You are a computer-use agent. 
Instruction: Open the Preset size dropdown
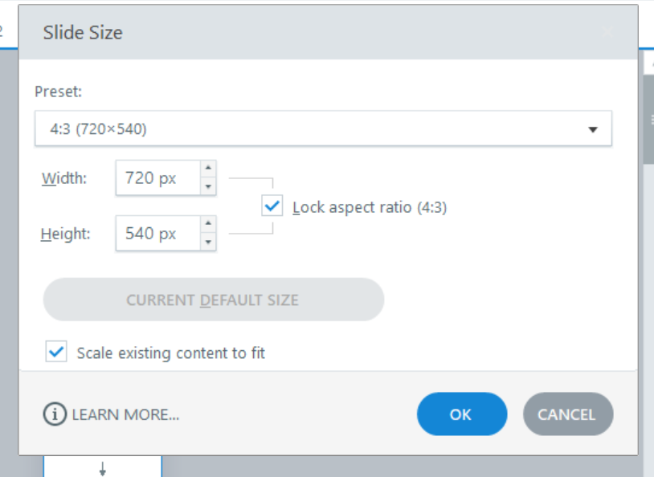(321, 128)
